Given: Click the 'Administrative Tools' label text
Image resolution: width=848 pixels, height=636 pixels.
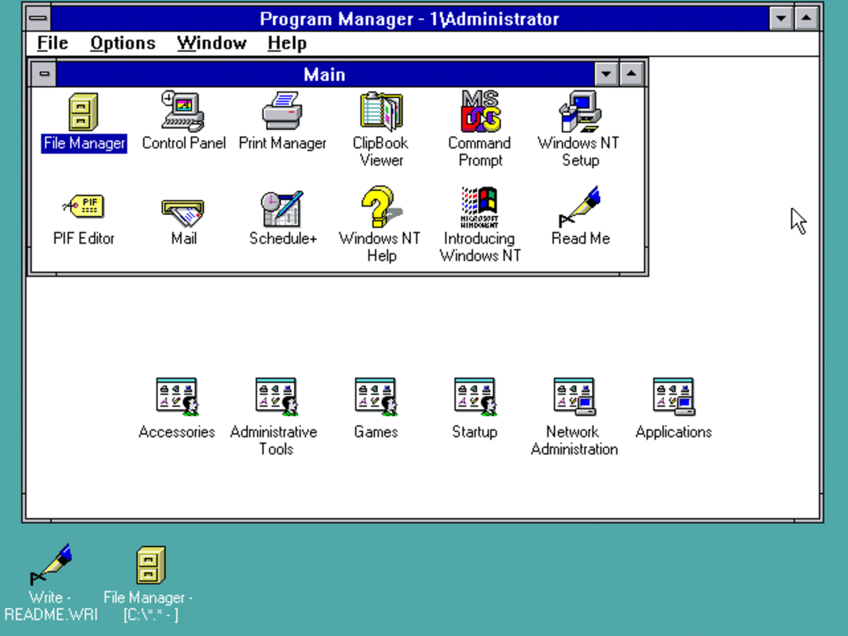Looking at the screenshot, I should (x=274, y=441).
